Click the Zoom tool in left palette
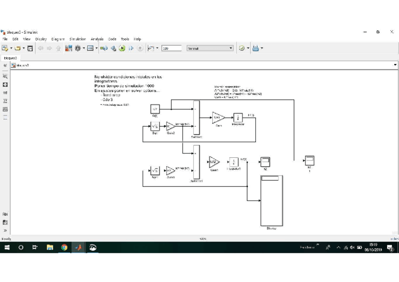 point(5,76)
